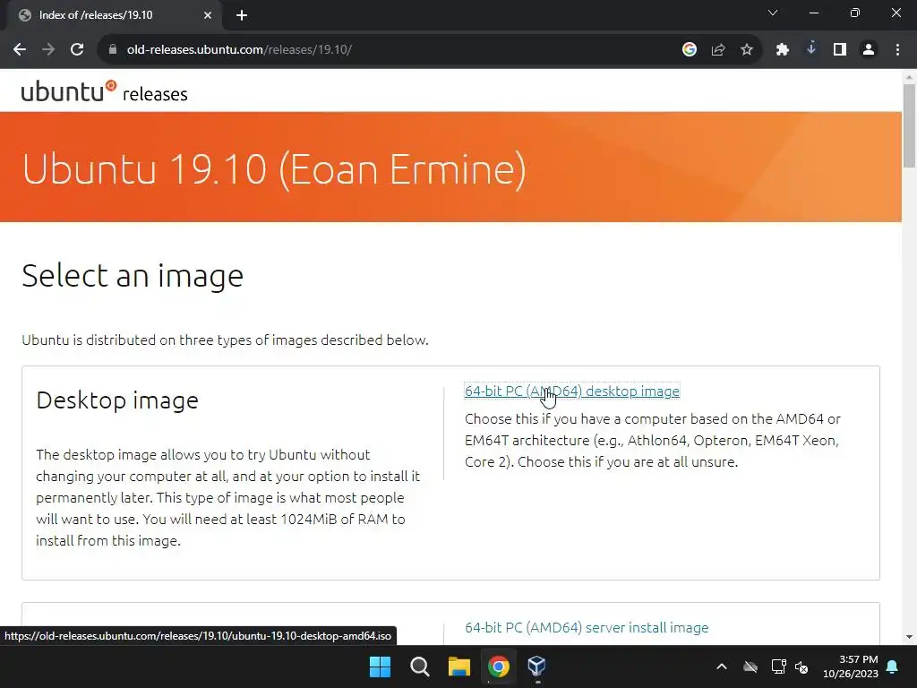Click the Select an image heading
The image size is (917, 688).
(133, 276)
